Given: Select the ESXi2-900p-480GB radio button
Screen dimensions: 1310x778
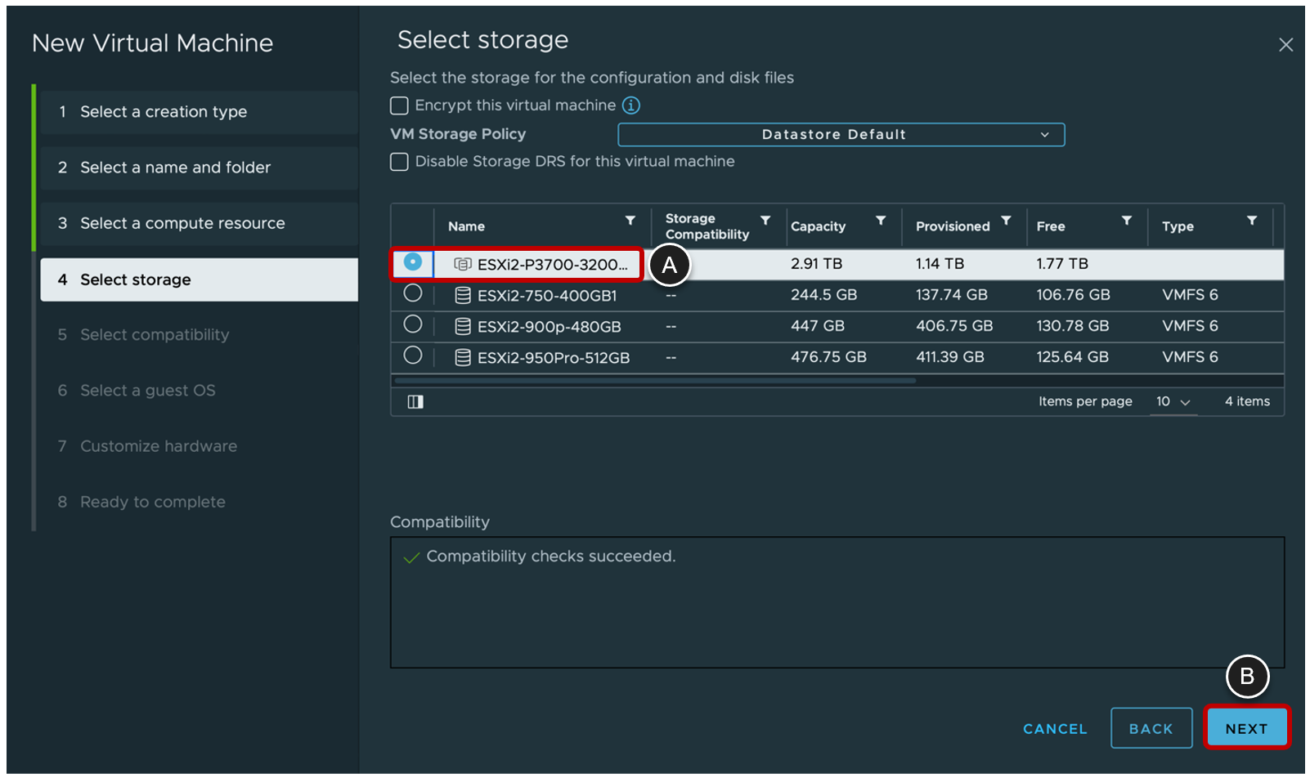Looking at the screenshot, I should [x=412, y=324].
